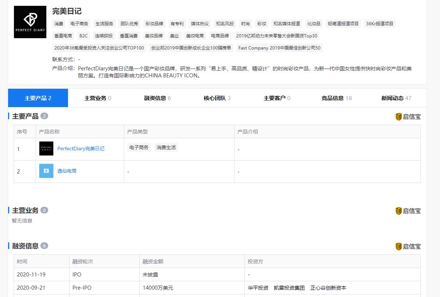Switch to the 主要客户 tab
Image resolution: width=440 pixels, height=297 pixels.
[277, 98]
